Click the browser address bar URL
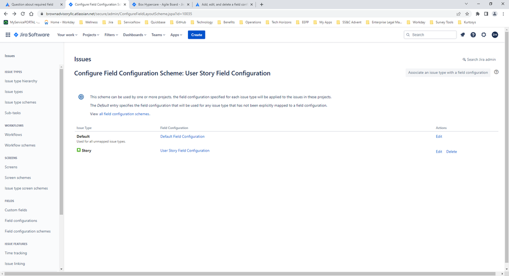This screenshot has width=509, height=276. point(119,14)
